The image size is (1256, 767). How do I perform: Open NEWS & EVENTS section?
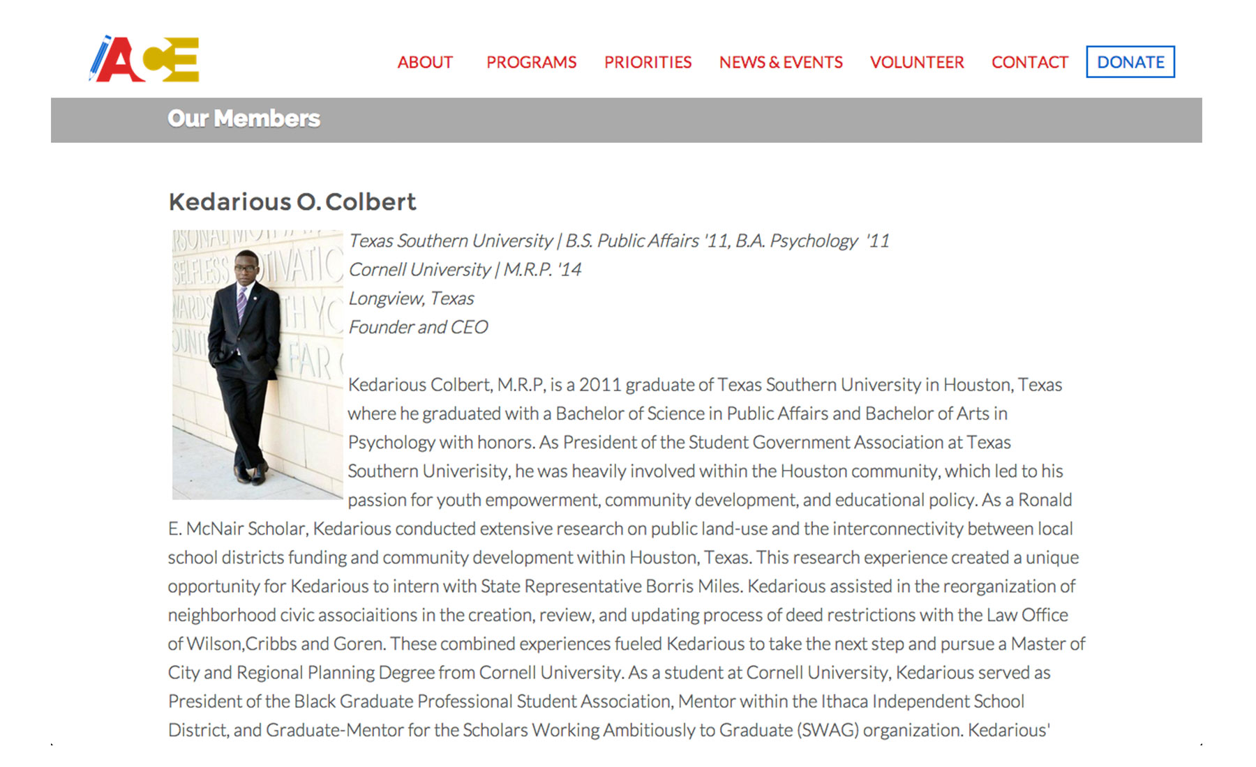point(781,63)
